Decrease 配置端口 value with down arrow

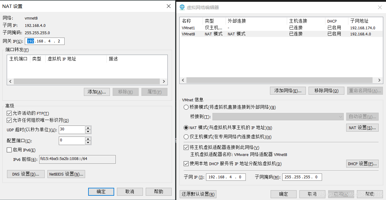(x=88, y=143)
